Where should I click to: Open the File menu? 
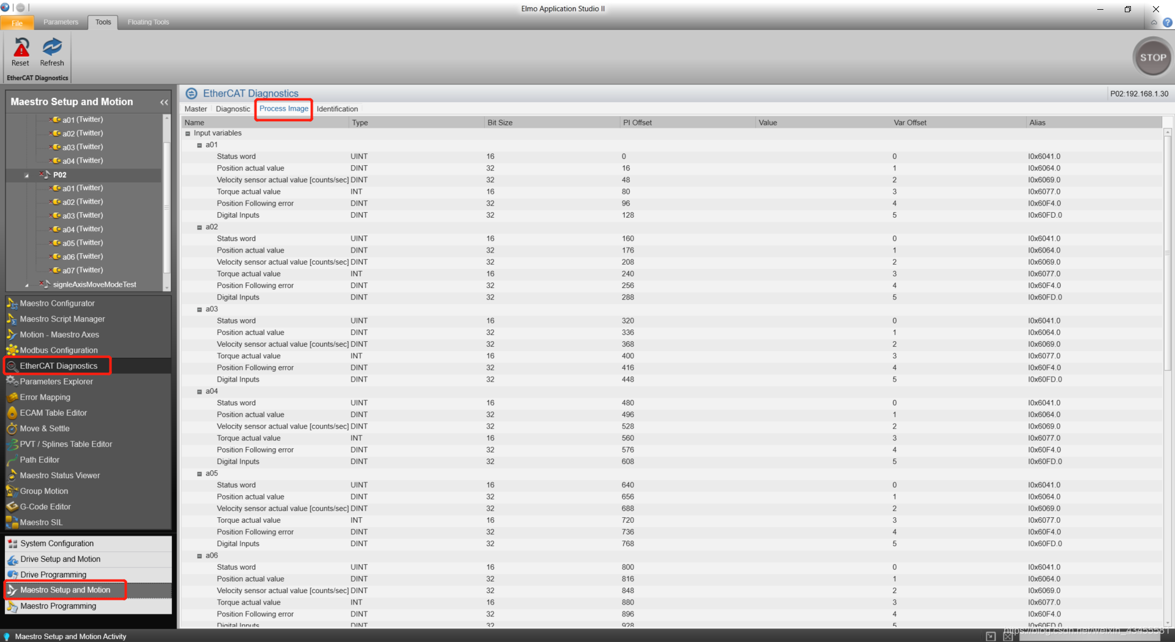[17, 23]
